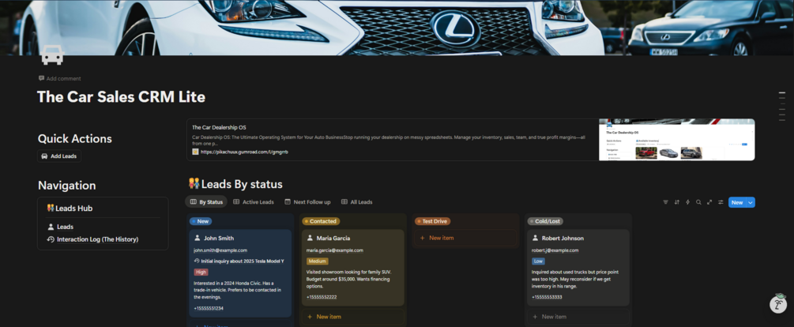794x327 pixels.
Task: Open Initial inquiry about 2025 Tesla Model Y
Action: tap(239, 261)
